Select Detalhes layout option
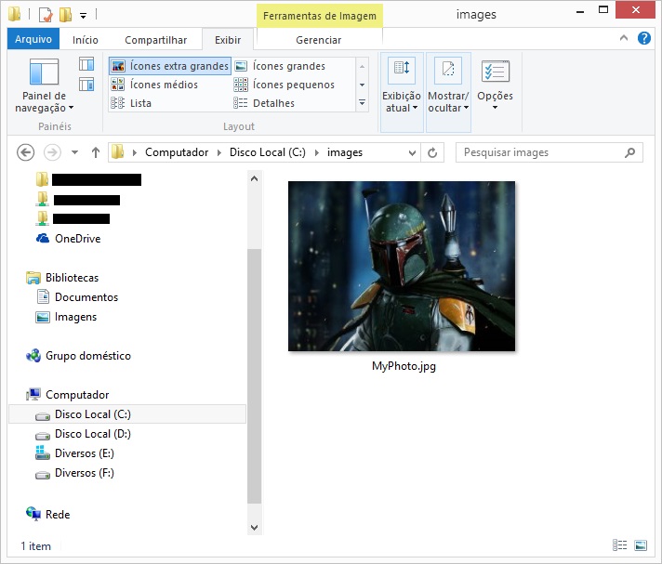This screenshot has height=564, width=662. point(264,103)
